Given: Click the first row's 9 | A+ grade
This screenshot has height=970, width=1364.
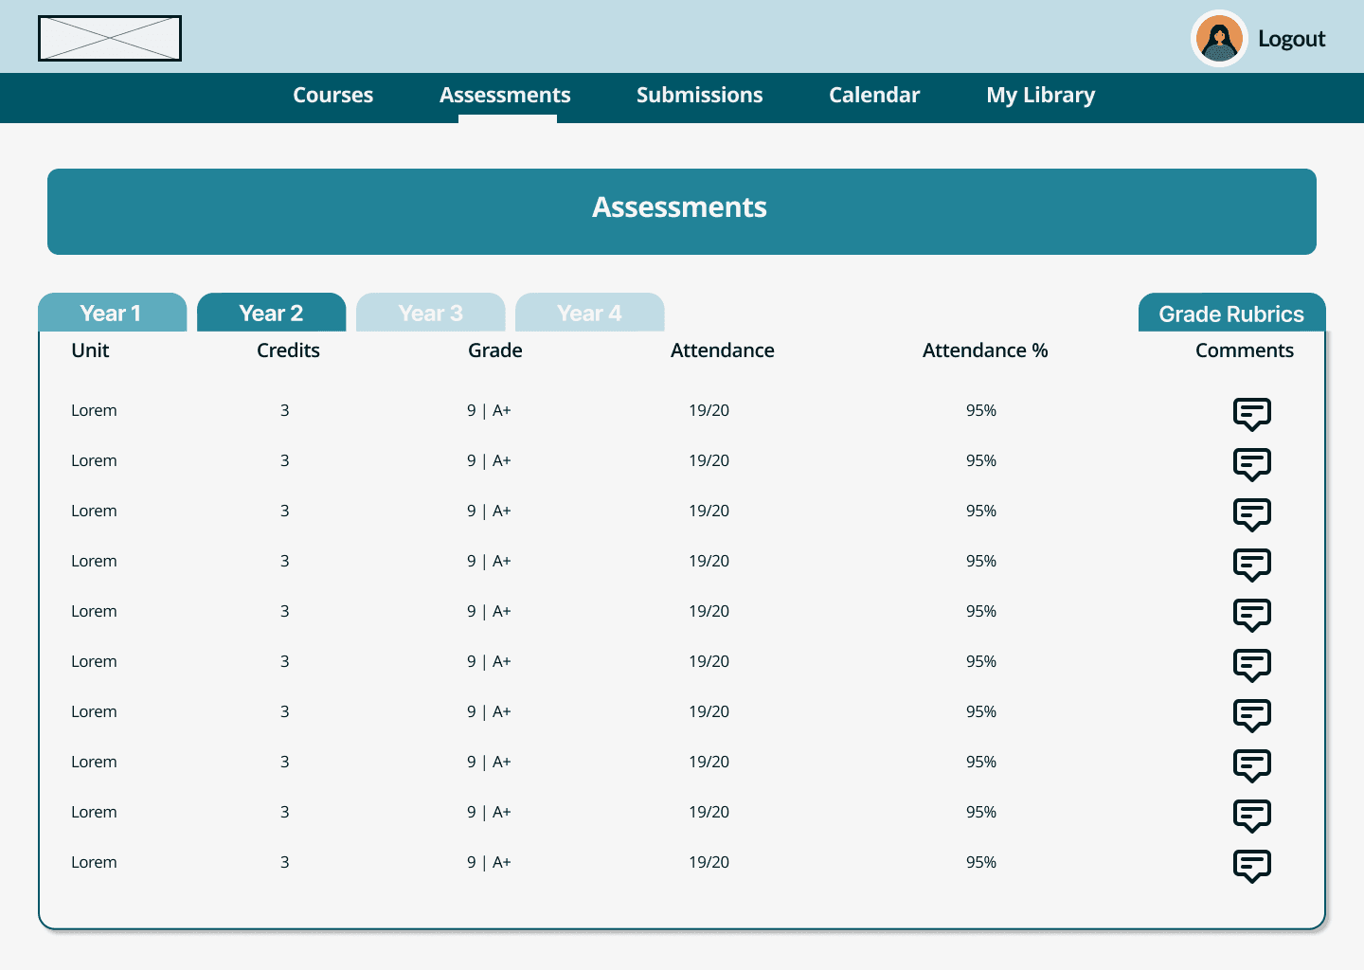Looking at the screenshot, I should [x=489, y=410].
